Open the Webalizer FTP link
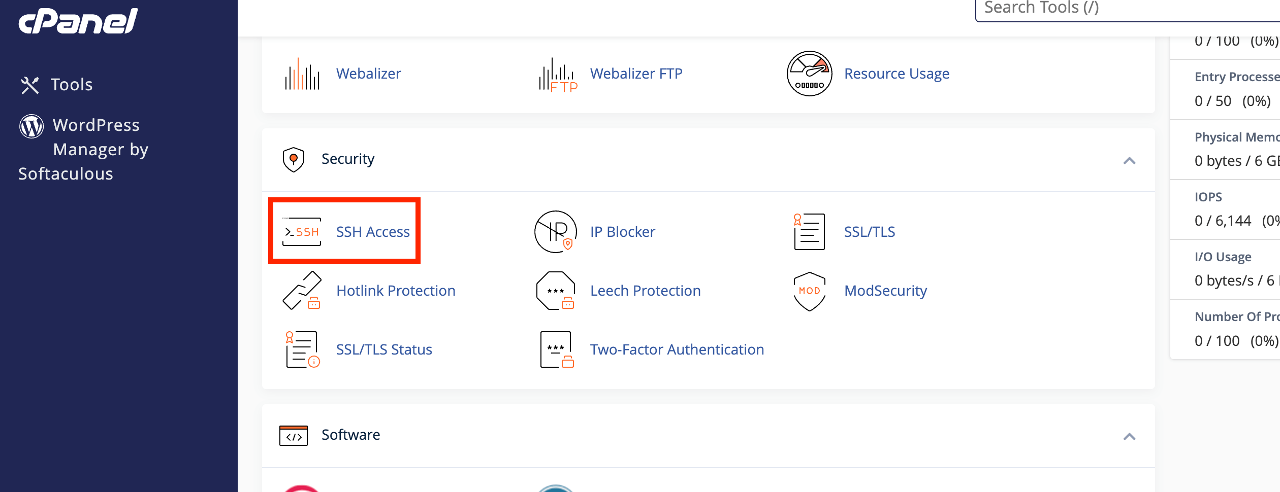The image size is (1280, 492). click(636, 74)
